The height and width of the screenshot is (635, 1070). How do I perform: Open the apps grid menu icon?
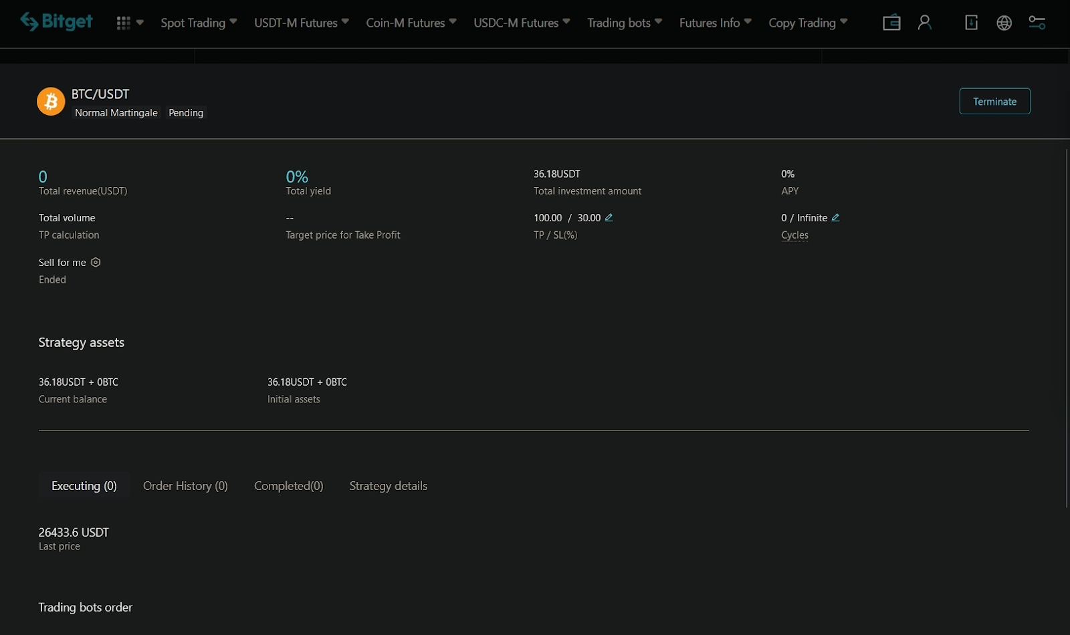click(124, 23)
